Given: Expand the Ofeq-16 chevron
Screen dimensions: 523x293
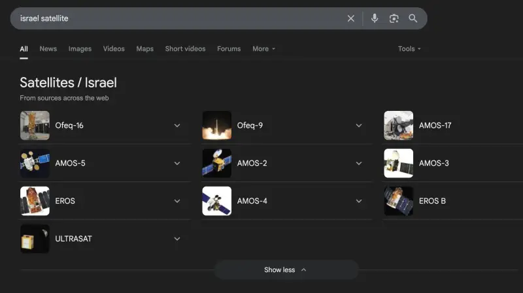Looking at the screenshot, I should click(x=177, y=125).
